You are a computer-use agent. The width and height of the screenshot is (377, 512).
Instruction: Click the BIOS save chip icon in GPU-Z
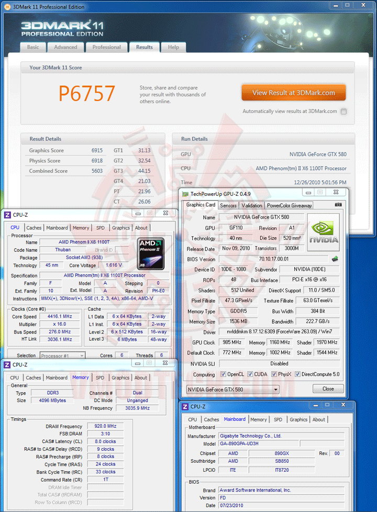click(x=335, y=259)
